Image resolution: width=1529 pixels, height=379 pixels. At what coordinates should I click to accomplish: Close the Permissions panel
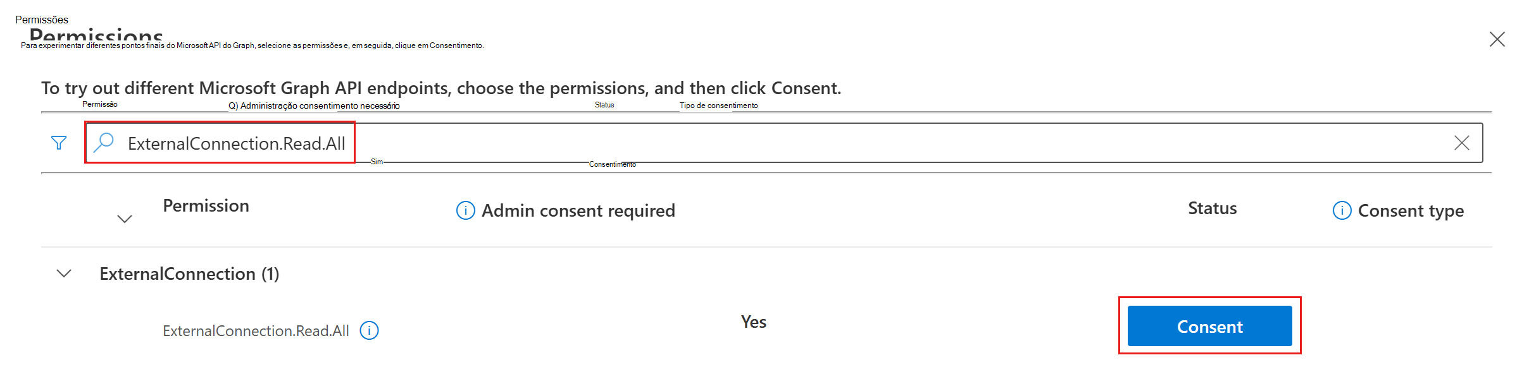1498,39
